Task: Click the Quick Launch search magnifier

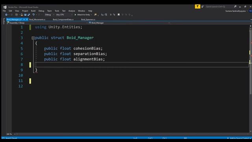Action: [x=235, y=6]
